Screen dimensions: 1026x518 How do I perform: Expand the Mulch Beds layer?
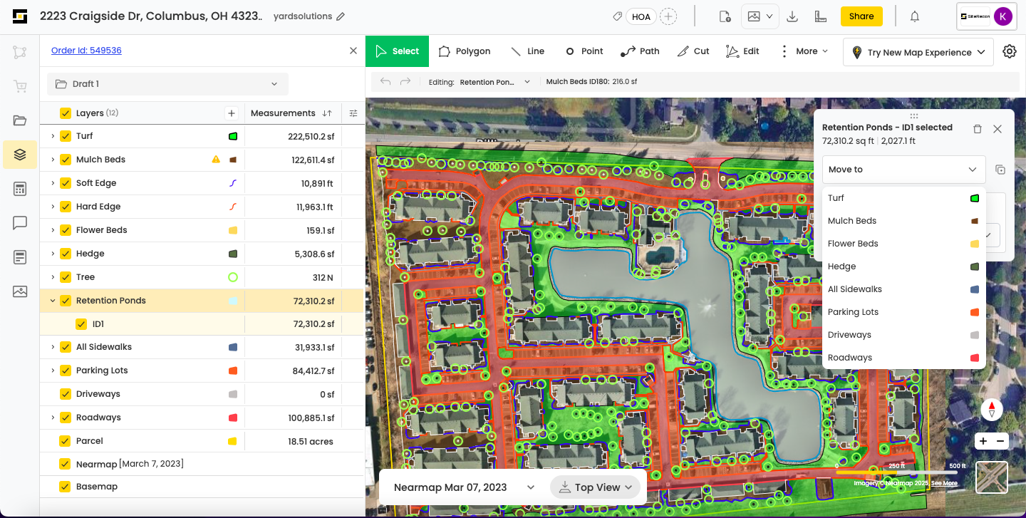[53, 160]
